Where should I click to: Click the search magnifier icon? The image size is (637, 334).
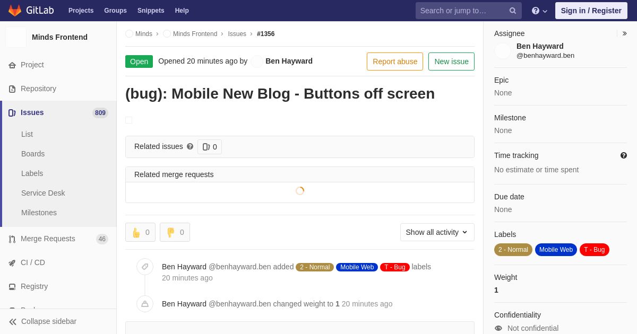point(512,11)
